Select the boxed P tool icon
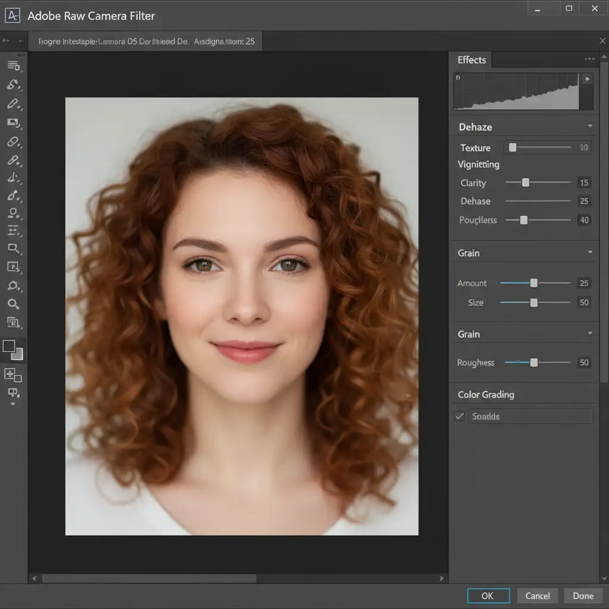The width and height of the screenshot is (609, 609). point(13,267)
